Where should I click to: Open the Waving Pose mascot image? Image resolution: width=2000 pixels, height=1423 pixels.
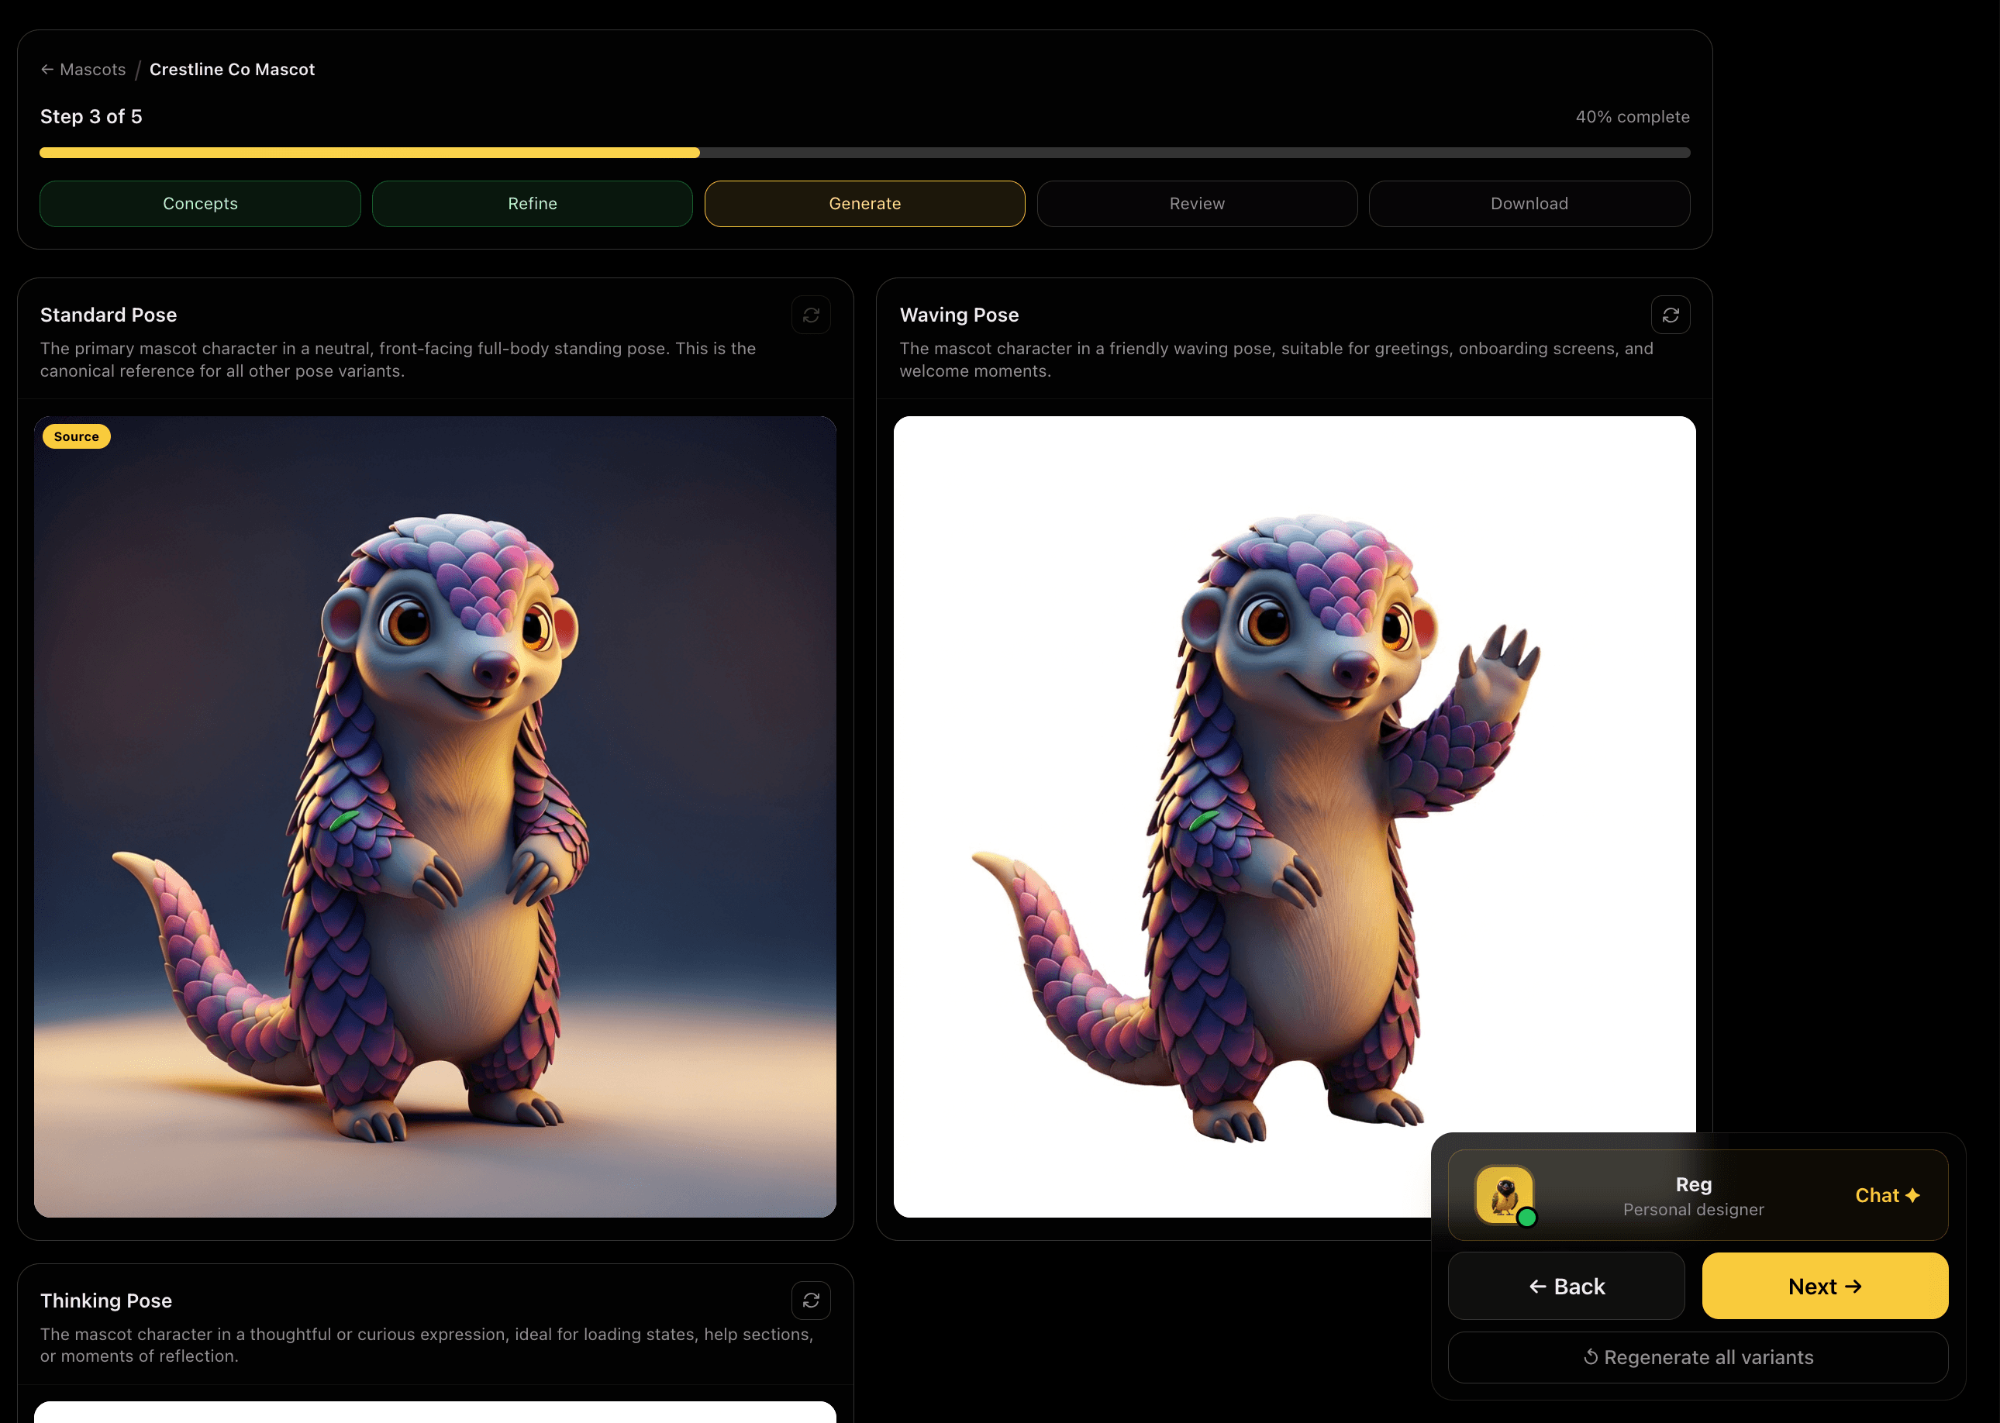1295,817
